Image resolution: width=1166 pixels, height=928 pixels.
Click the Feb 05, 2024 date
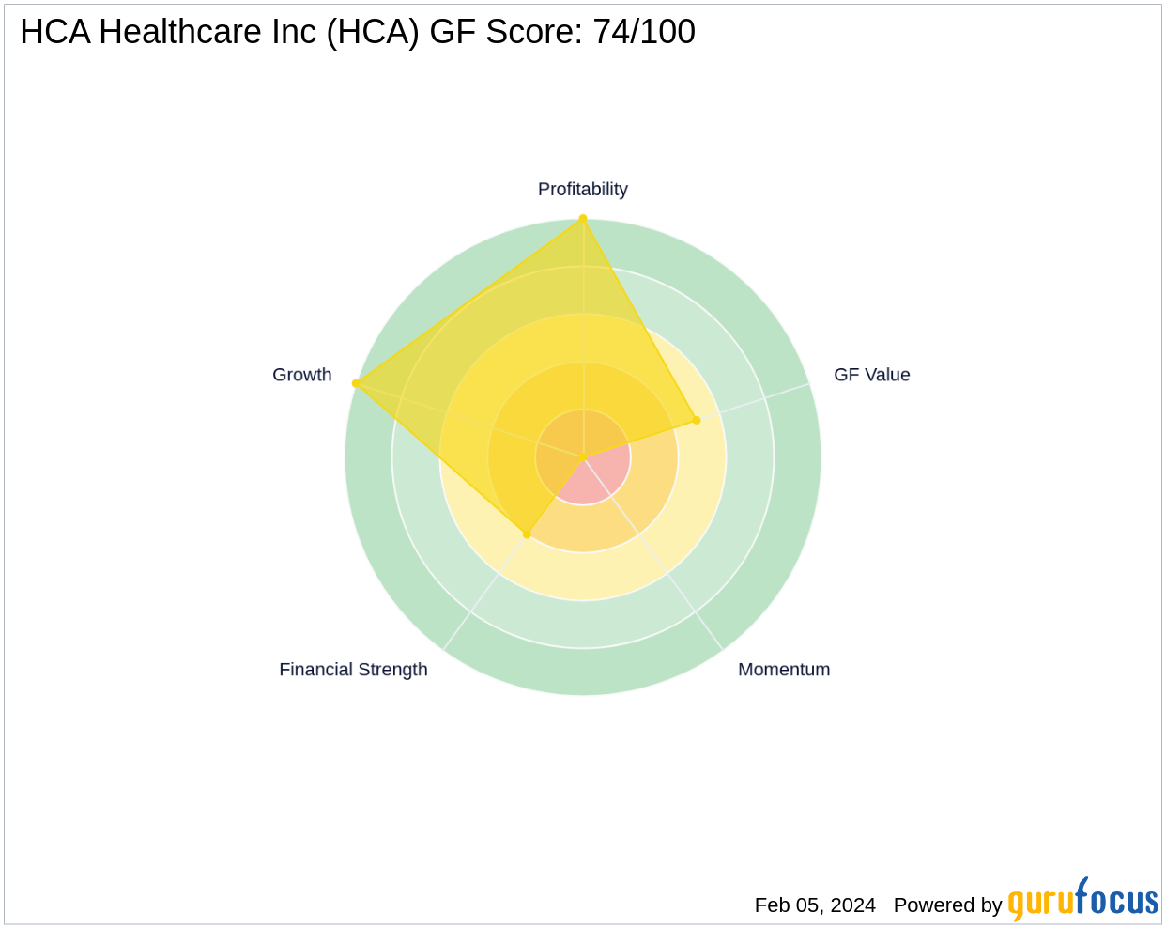[814, 905]
